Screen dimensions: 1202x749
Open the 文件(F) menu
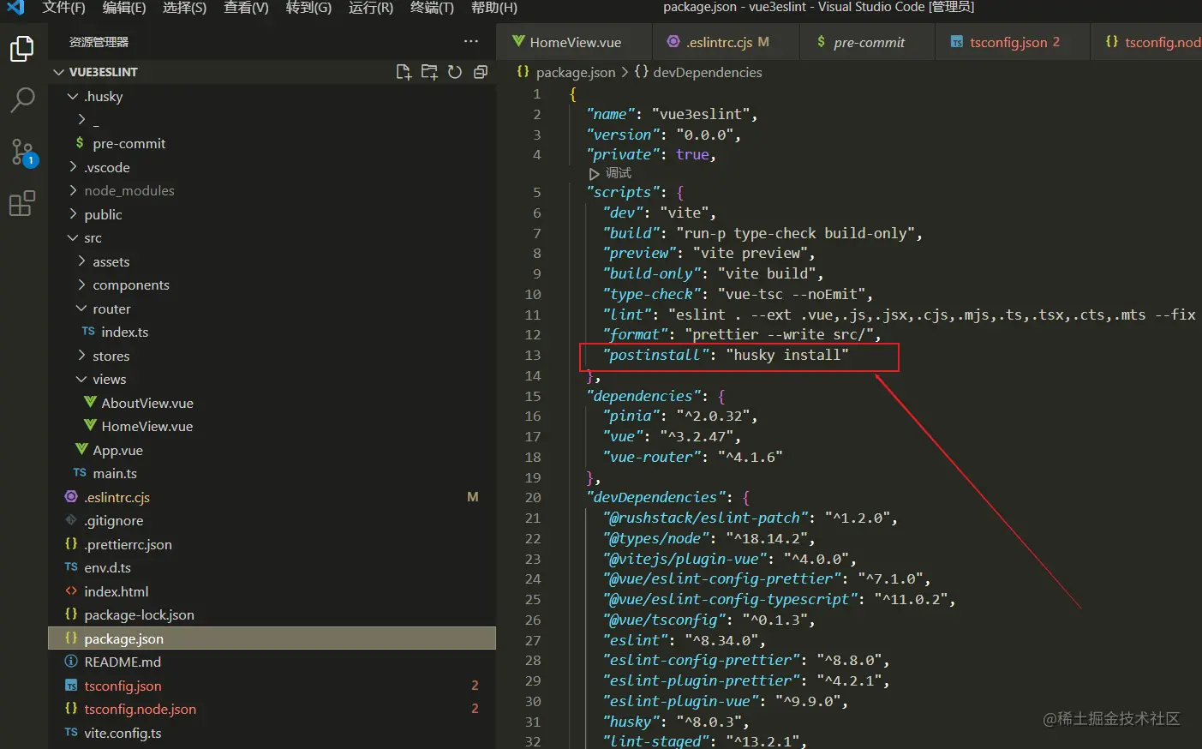pos(63,8)
